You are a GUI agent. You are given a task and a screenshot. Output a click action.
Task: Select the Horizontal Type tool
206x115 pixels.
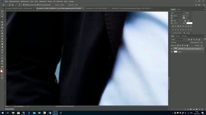(x=2, y=53)
